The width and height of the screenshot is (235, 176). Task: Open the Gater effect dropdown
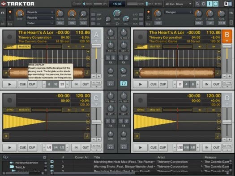(x=40, y=23)
